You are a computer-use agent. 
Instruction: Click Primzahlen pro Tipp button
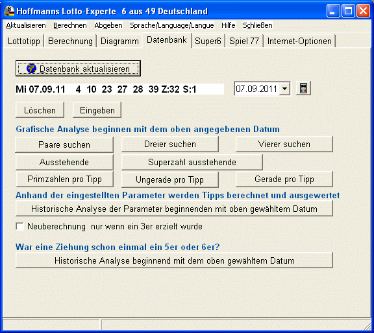[64, 179]
